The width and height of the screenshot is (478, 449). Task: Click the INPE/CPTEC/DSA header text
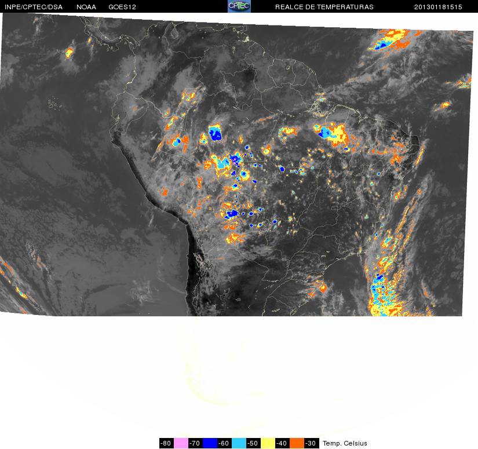click(x=34, y=7)
